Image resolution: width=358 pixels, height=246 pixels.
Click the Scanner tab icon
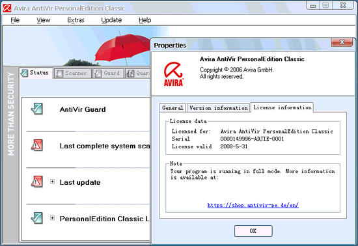59,74
